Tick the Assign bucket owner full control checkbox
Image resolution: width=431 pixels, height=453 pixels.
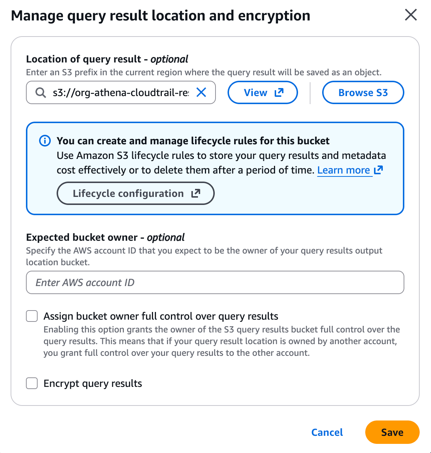(32, 316)
